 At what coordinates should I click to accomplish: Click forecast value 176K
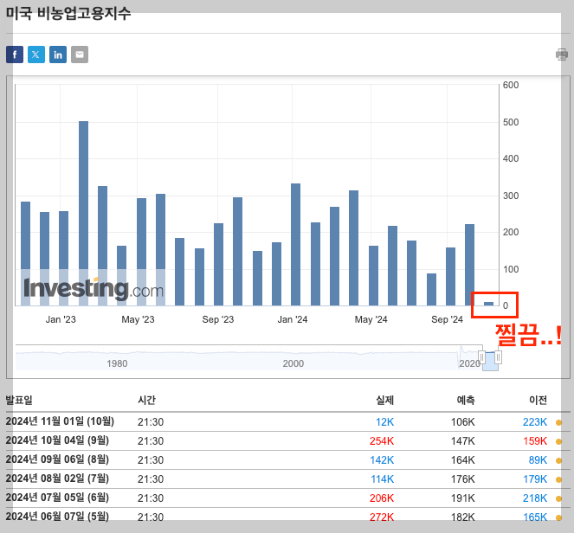coord(462,479)
